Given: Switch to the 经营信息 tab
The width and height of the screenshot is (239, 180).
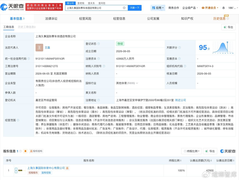Looking at the screenshot, I should click(119, 18).
